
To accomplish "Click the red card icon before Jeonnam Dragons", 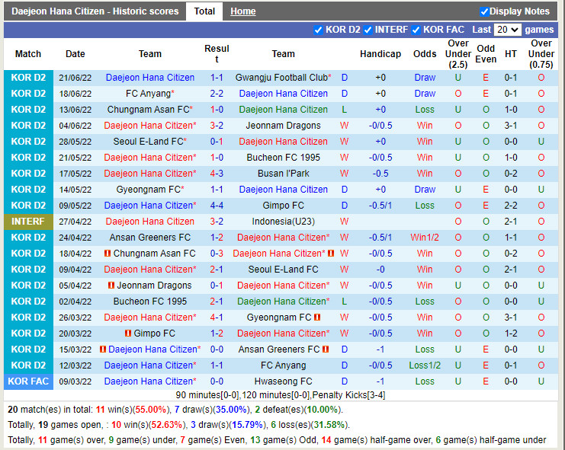I will tap(111, 286).
